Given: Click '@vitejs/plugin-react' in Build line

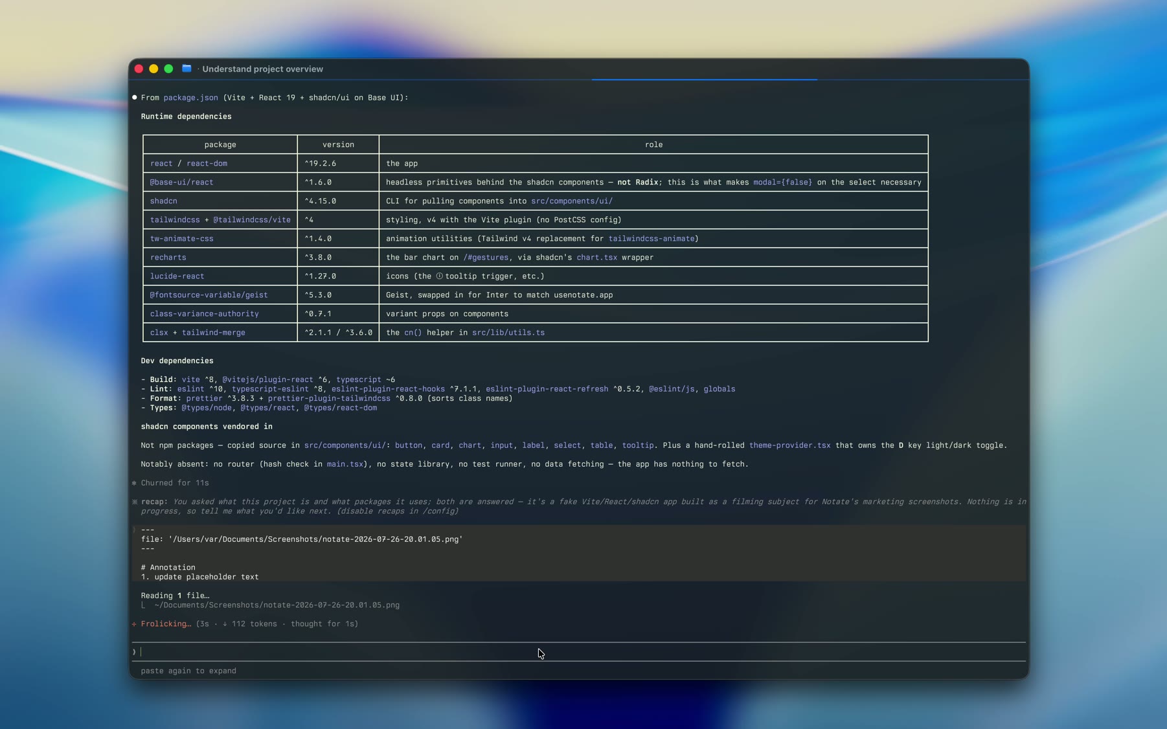Looking at the screenshot, I should [267, 379].
